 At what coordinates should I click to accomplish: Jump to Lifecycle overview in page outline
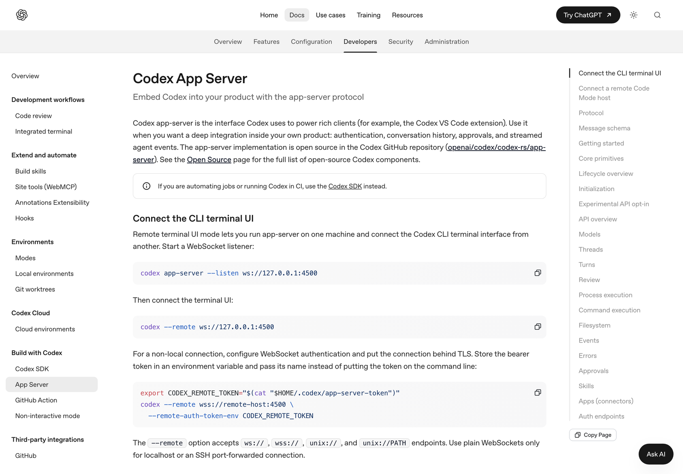pos(606,174)
